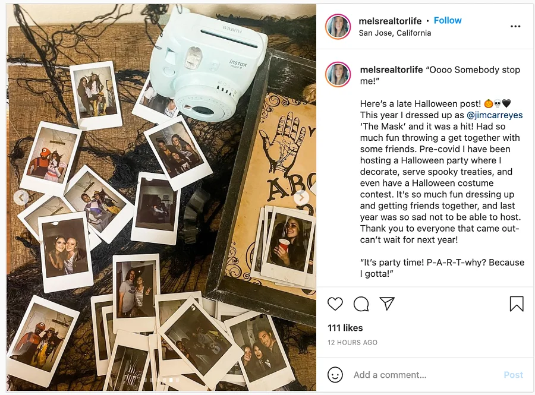Click melsrealtorlife username in header

pos(390,21)
